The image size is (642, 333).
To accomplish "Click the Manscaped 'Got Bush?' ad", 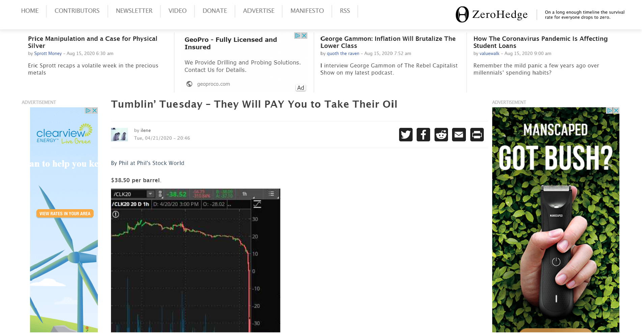I will tap(556, 220).
